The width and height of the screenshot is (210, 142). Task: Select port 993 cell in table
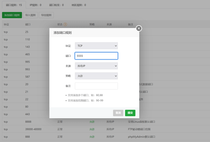[x=27, y=69]
